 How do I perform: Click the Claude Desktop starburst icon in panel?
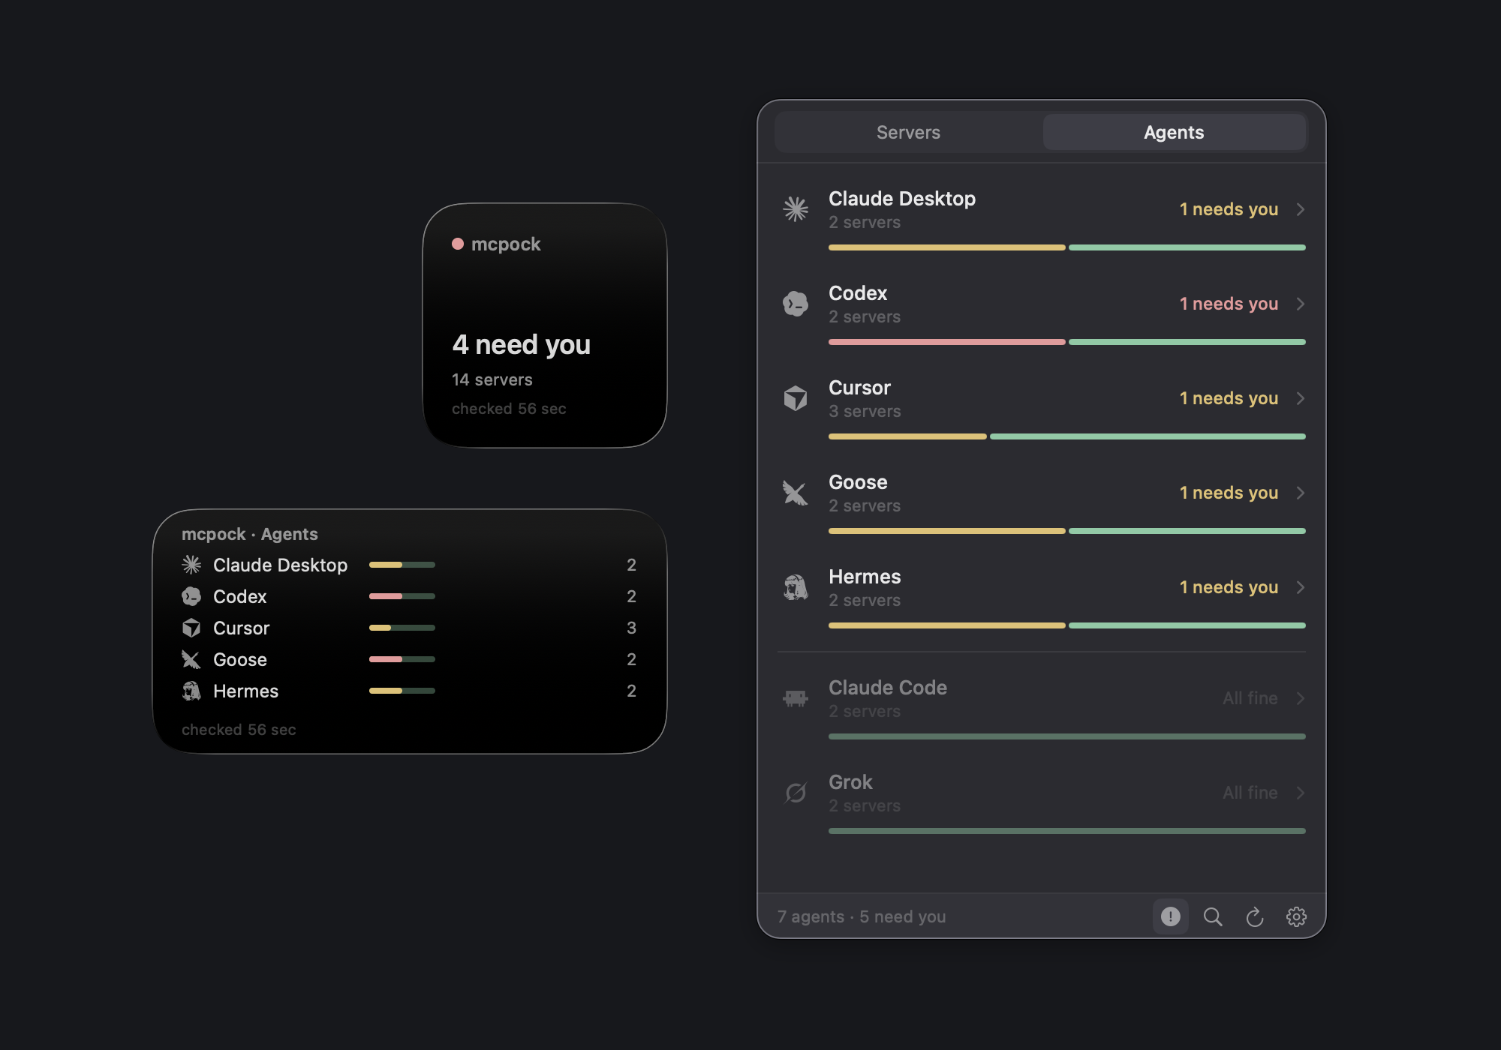pos(796,209)
